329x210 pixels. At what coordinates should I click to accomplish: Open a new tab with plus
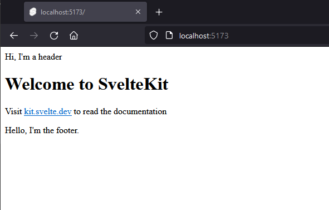tap(159, 12)
